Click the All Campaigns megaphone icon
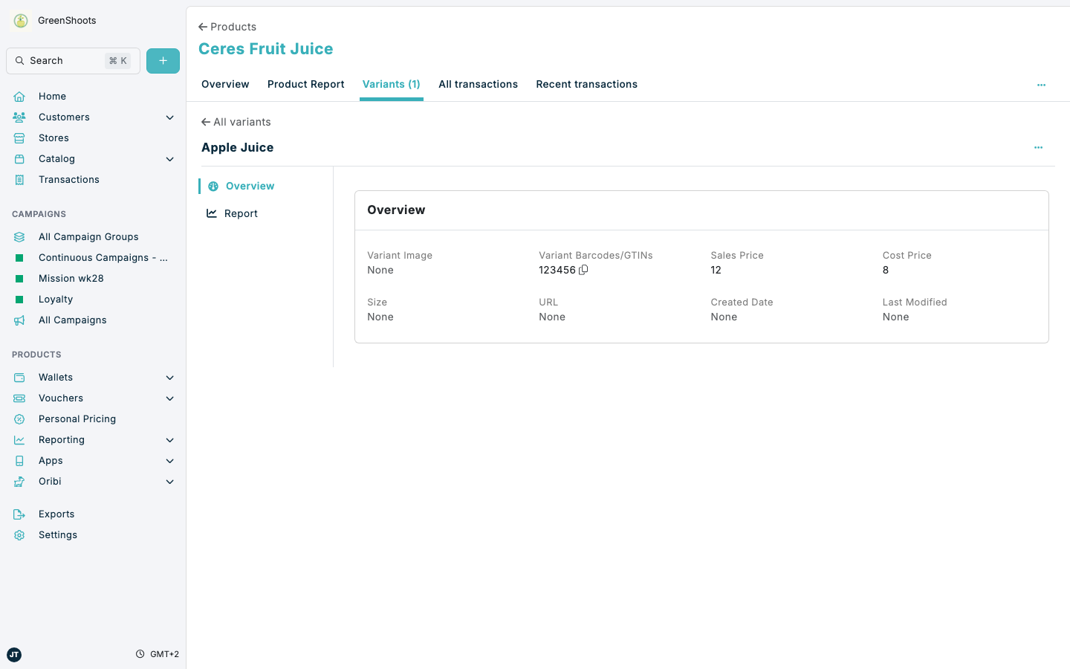Viewport: 1070px width, 669px height. (x=19, y=320)
